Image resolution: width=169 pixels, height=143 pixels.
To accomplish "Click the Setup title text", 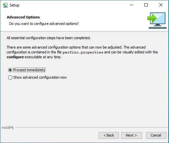I will pyautogui.click(x=15, y=5).
